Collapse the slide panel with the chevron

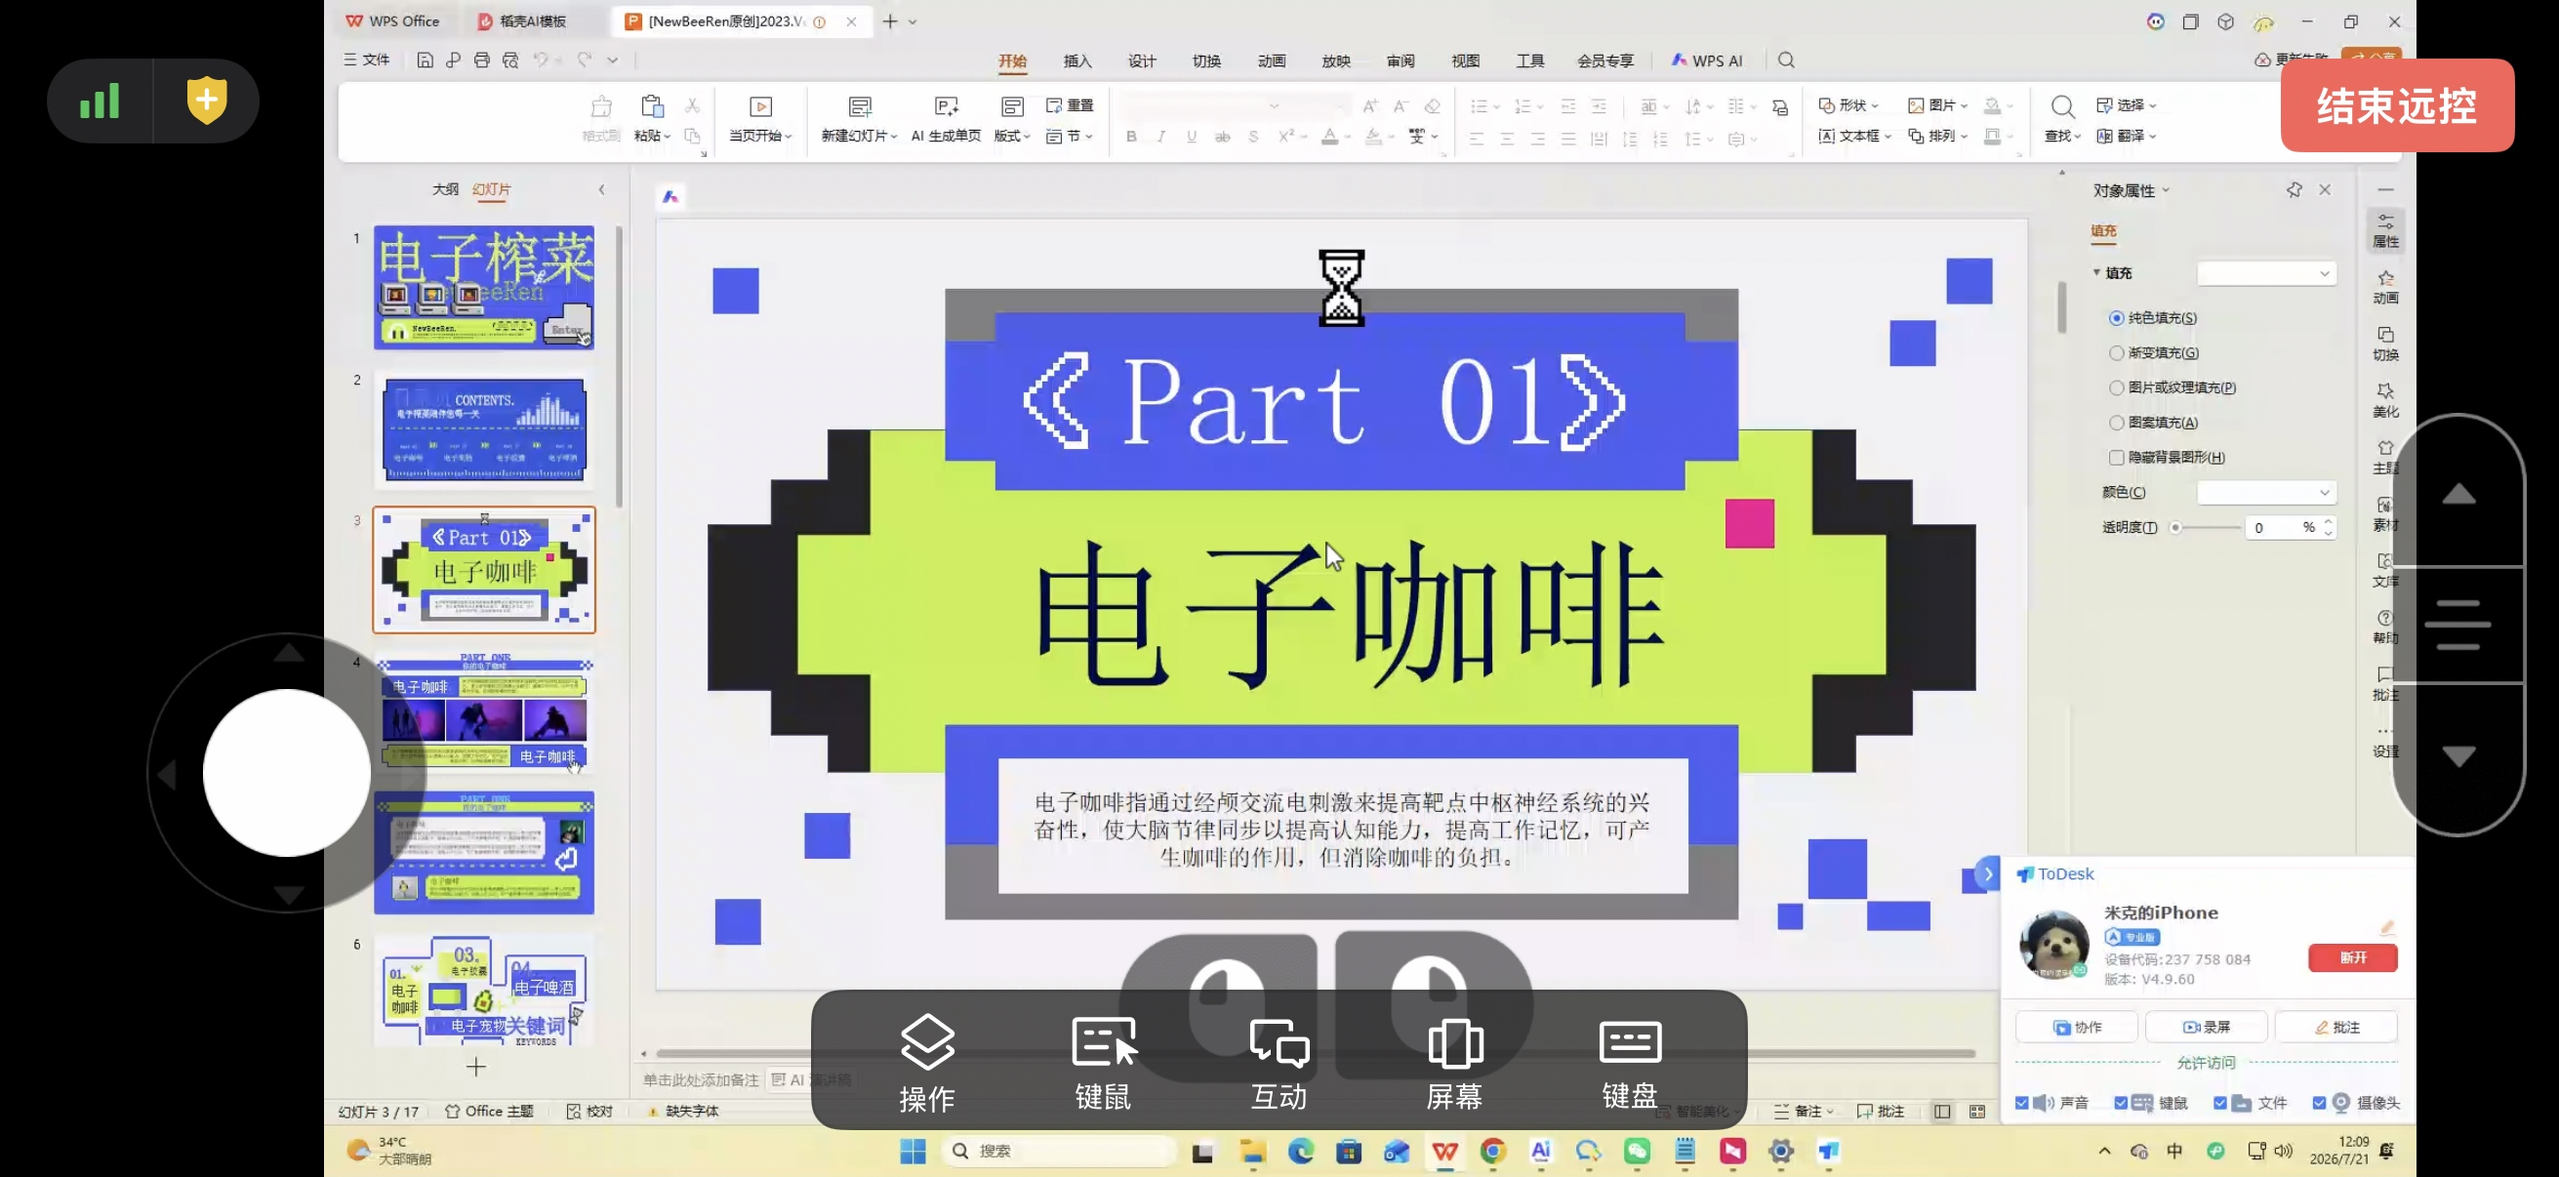click(601, 189)
